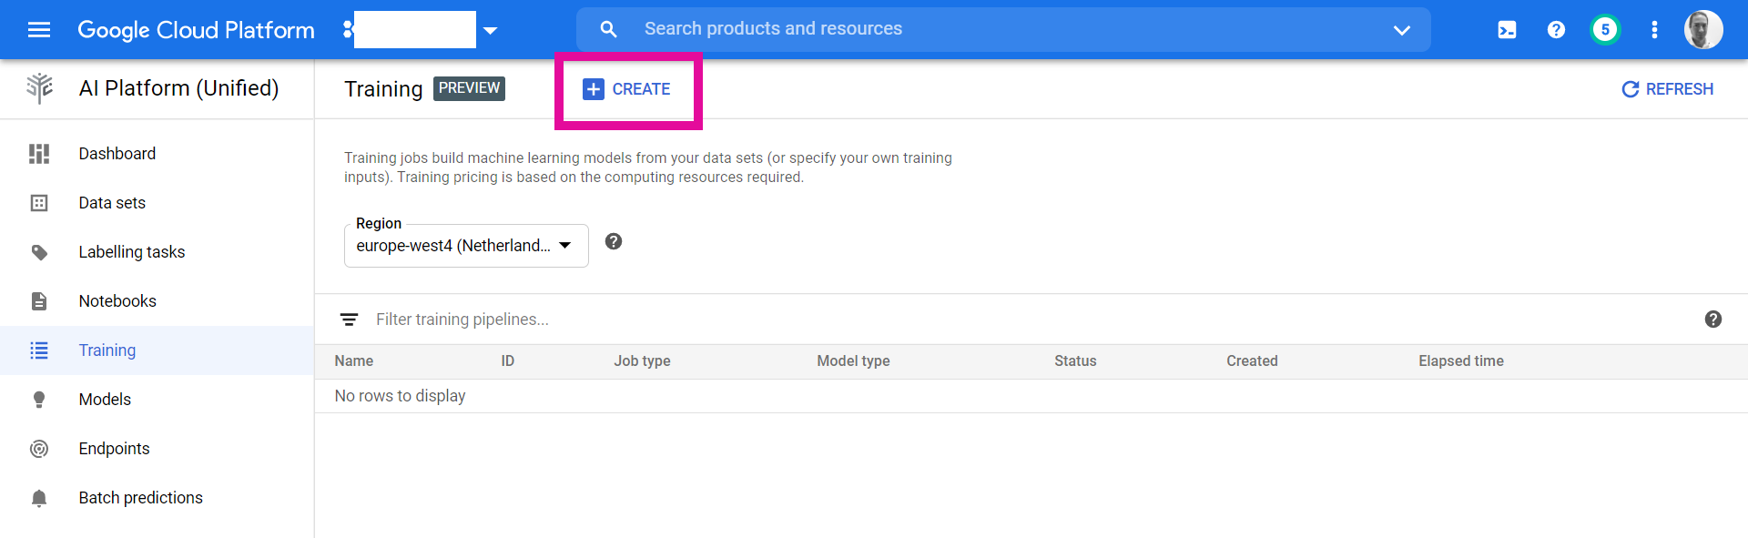Click the CREATE button
Screen dimensions: 1748x538
[x=627, y=89]
